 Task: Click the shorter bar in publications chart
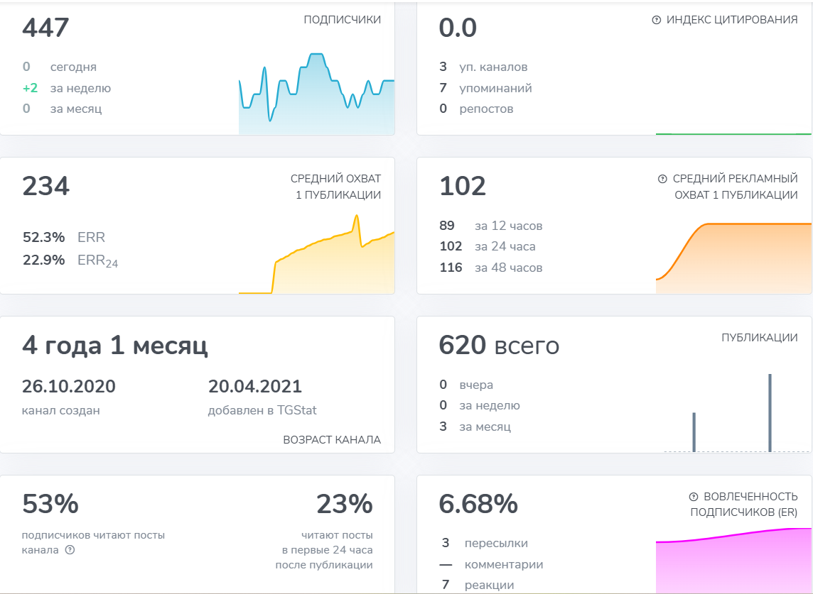coord(694,432)
